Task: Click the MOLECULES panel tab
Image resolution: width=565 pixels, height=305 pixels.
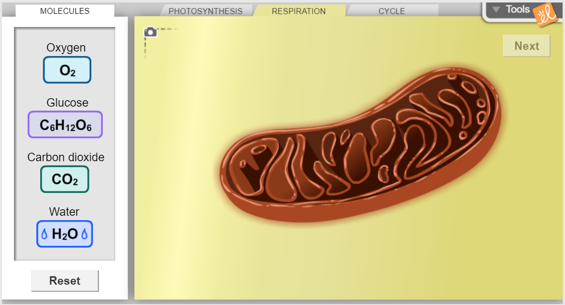Action: [65, 11]
